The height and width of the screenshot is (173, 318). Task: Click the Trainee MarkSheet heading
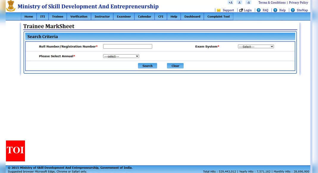[49, 26]
